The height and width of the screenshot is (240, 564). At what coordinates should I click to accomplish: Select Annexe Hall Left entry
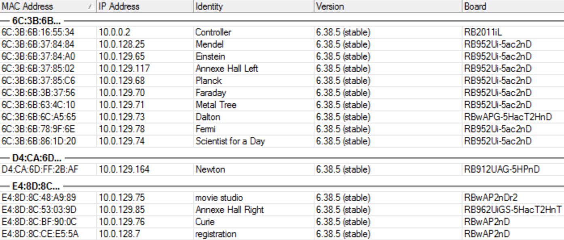point(226,69)
